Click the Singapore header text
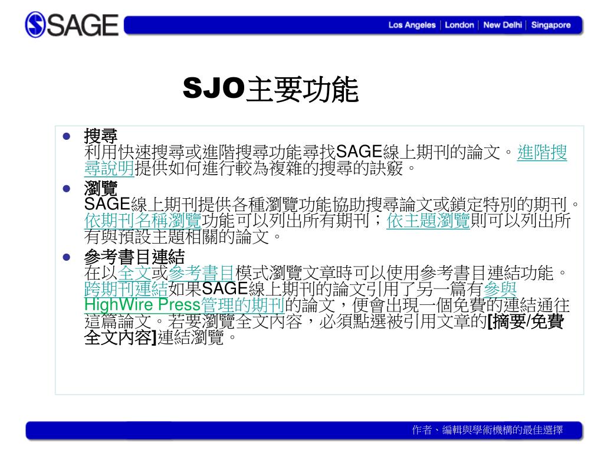604x453 pixels. pyautogui.click(x=551, y=25)
